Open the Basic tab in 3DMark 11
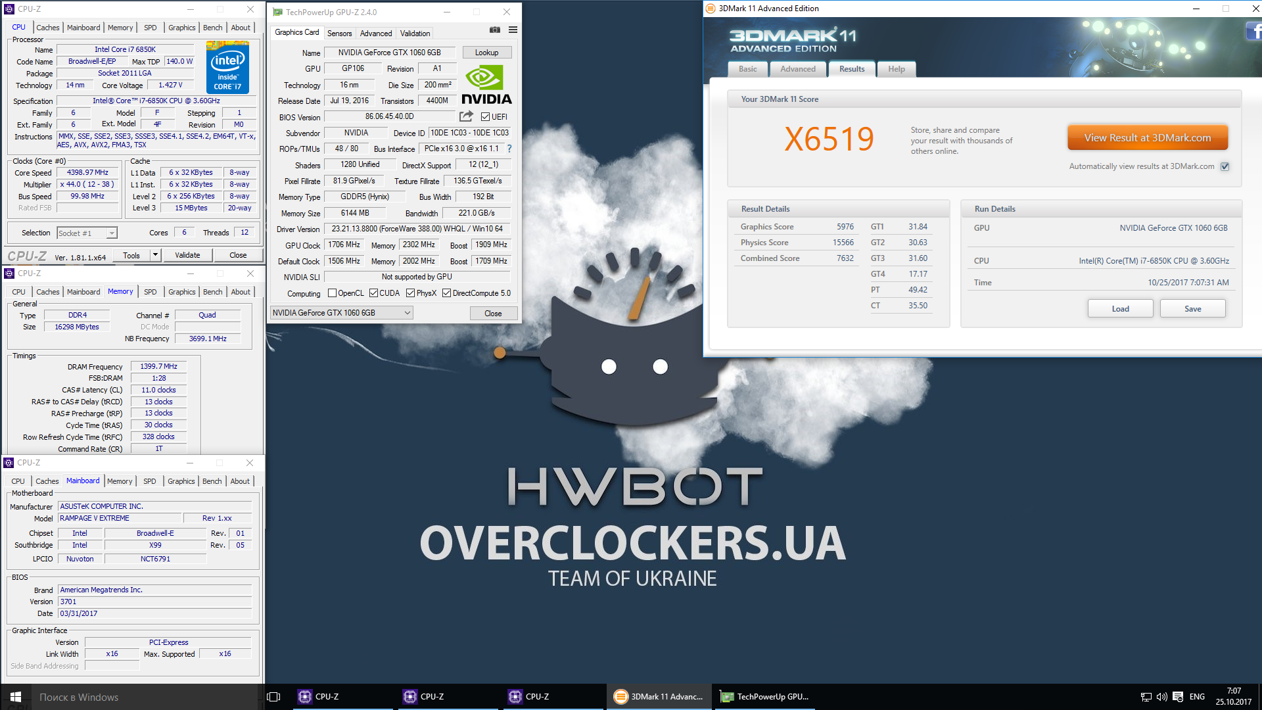The height and width of the screenshot is (710, 1262). (x=747, y=69)
